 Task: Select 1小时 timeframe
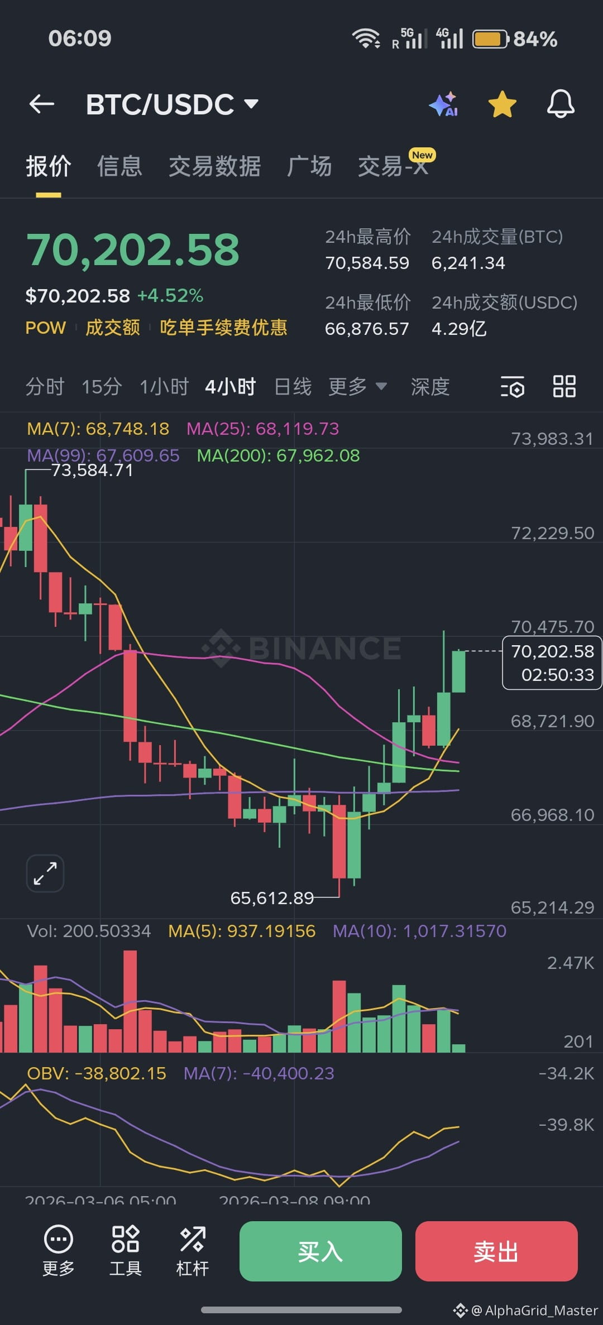coord(164,386)
